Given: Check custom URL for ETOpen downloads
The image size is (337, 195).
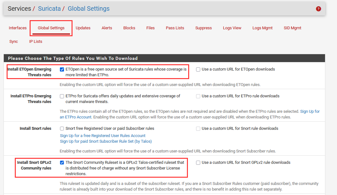Looking at the screenshot, I should point(198,69).
